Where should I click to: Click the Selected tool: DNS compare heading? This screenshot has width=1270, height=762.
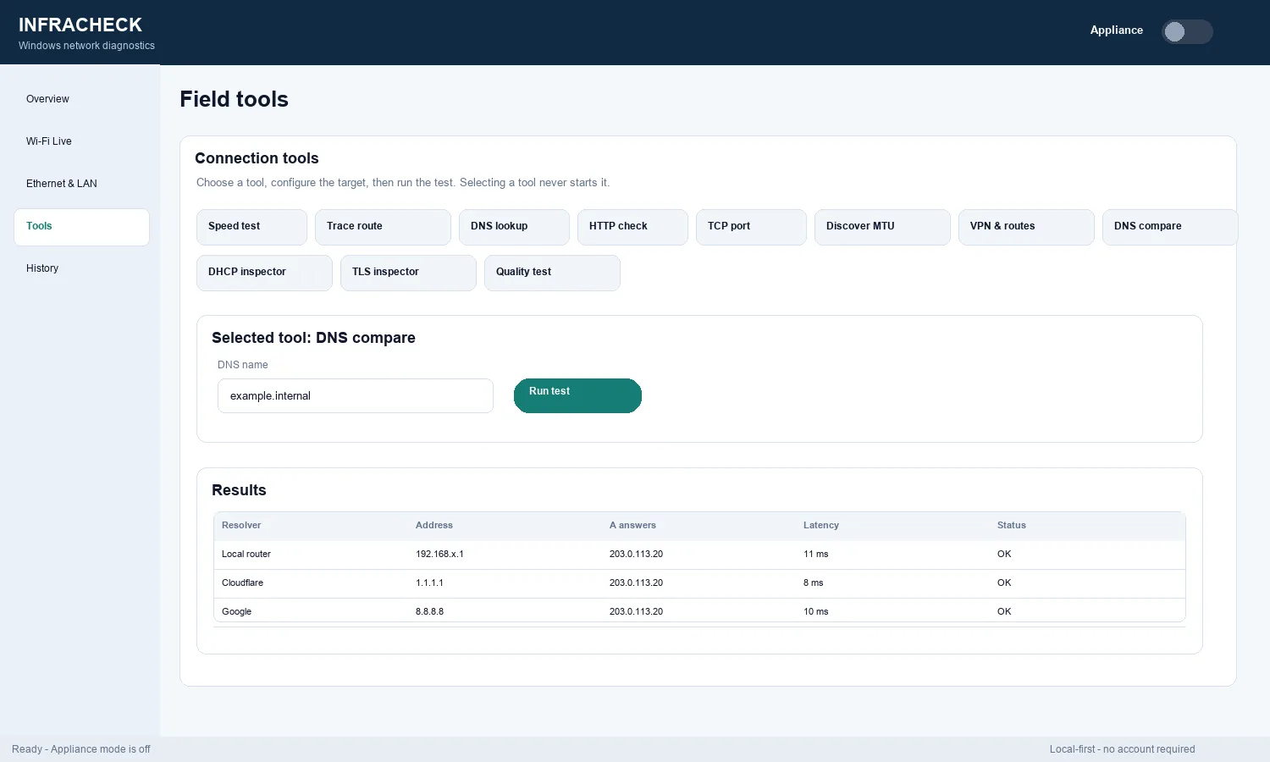pyautogui.click(x=313, y=338)
